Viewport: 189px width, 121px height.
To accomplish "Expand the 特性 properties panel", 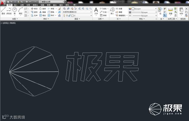I will (x=142, y=19).
